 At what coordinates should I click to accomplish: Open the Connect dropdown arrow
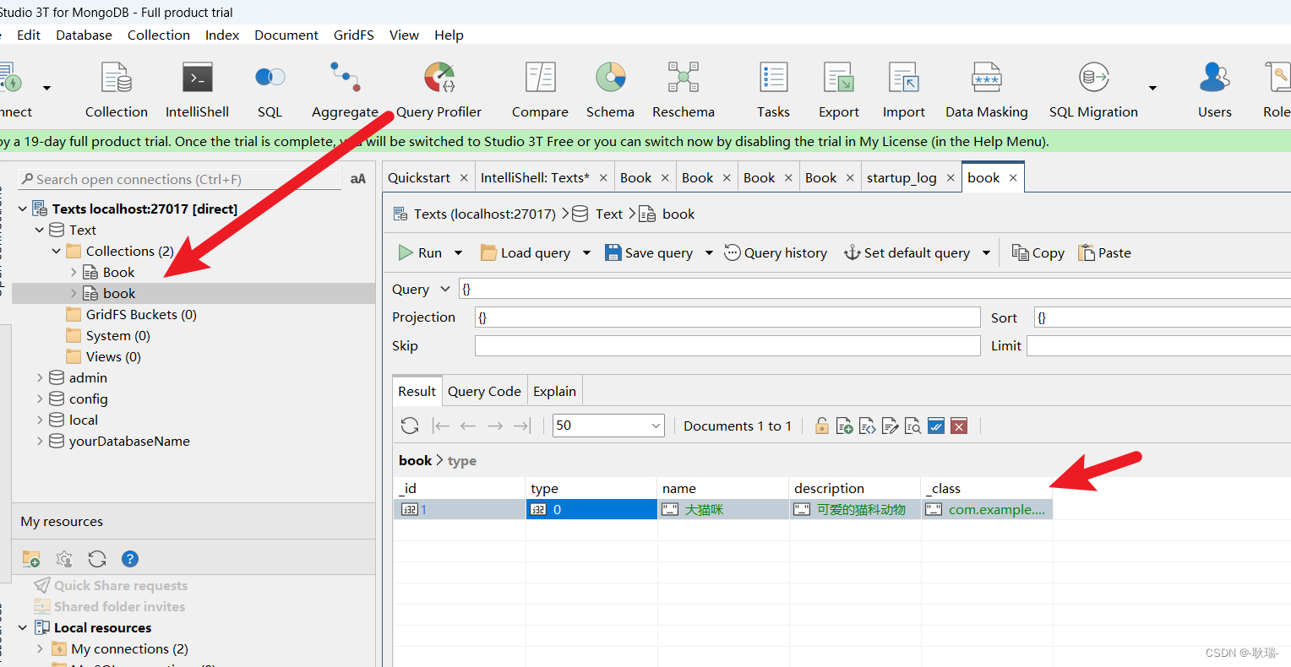tap(46, 88)
